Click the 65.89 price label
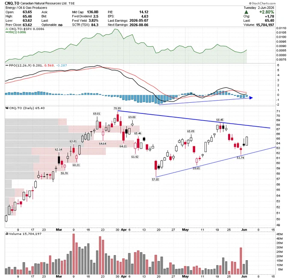 190,131
